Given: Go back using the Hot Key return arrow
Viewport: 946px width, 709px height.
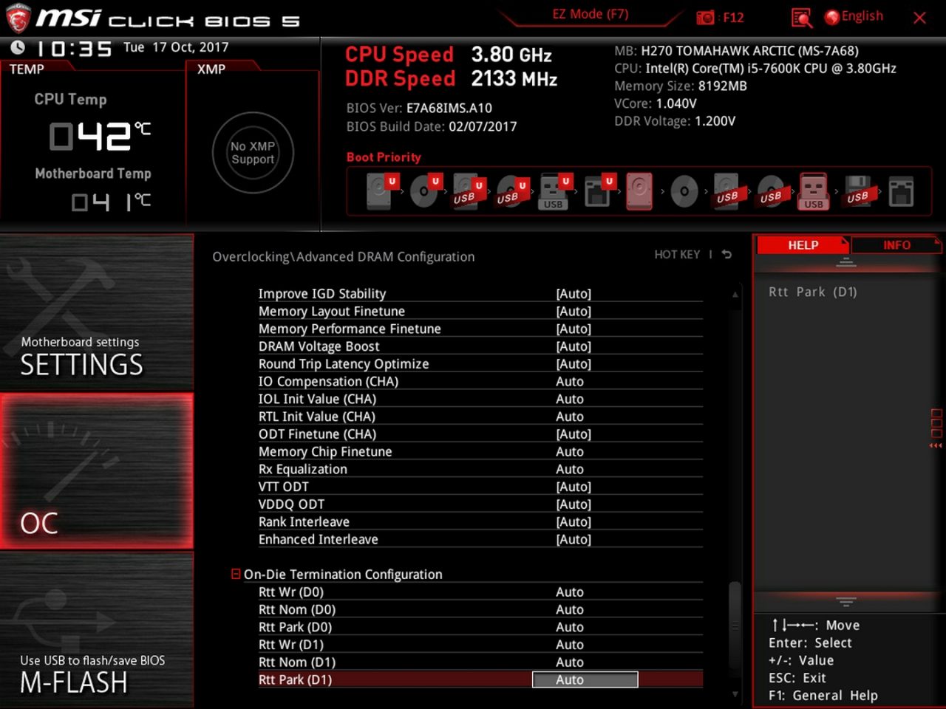Looking at the screenshot, I should (727, 255).
